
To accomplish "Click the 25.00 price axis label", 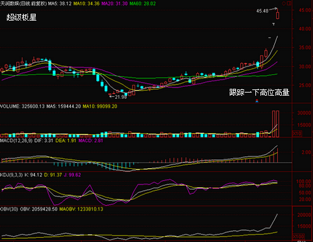I will point(305,85).
